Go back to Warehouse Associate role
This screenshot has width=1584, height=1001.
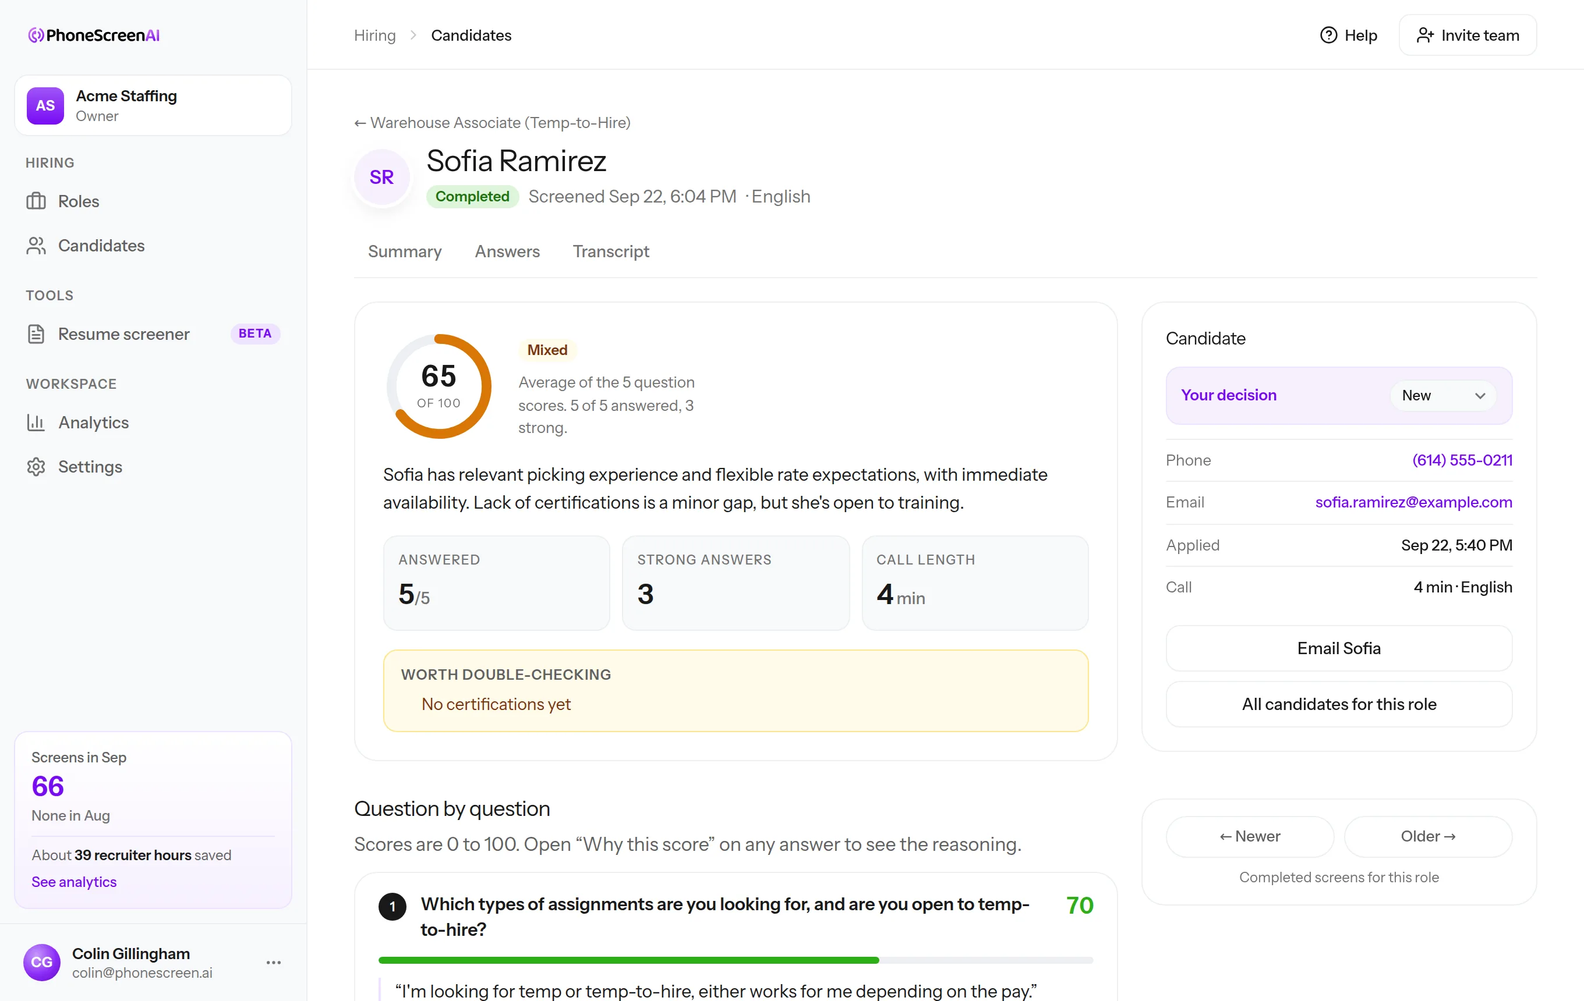click(492, 123)
